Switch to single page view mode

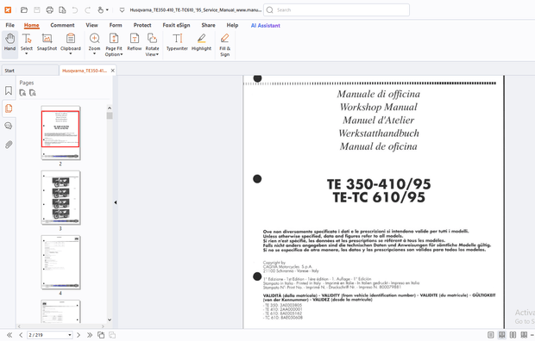(x=491, y=335)
